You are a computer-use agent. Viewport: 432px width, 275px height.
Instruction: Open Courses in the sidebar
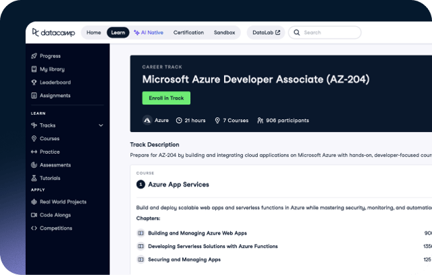[49, 139]
